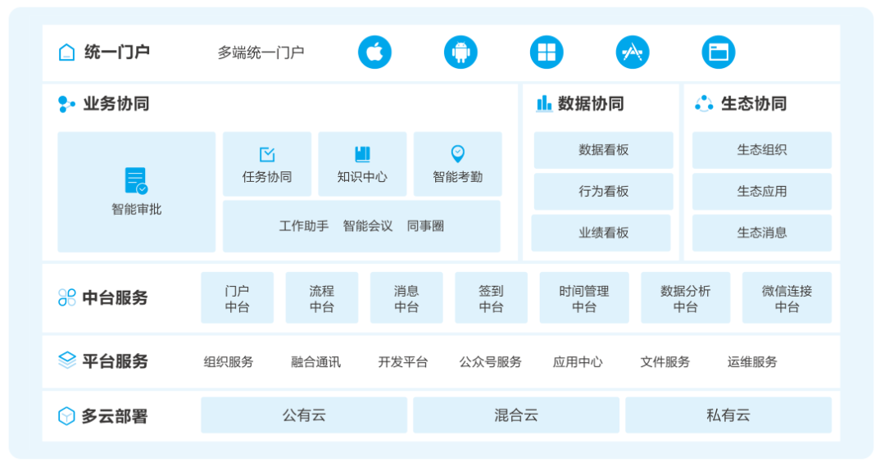Click the house icon beside 统一门户
The height and width of the screenshot is (467, 880).
tap(67, 52)
